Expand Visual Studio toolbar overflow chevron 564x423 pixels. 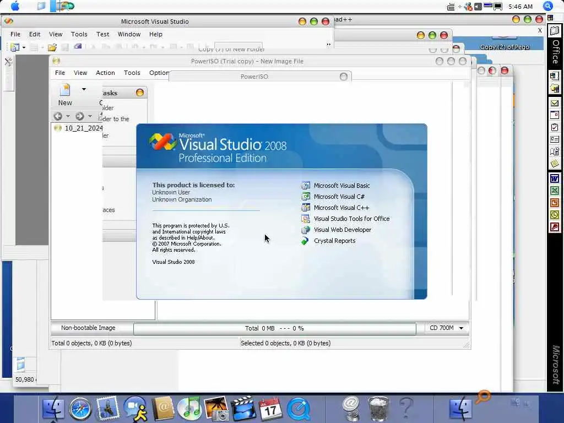click(x=328, y=45)
